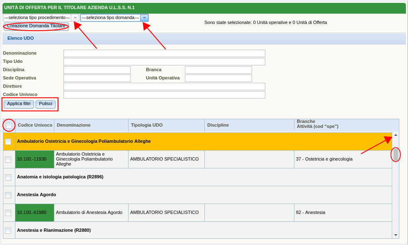Check the Ambulatorio Ostetricia group row checkbox
The height and width of the screenshot is (245, 408).
tap(8, 142)
